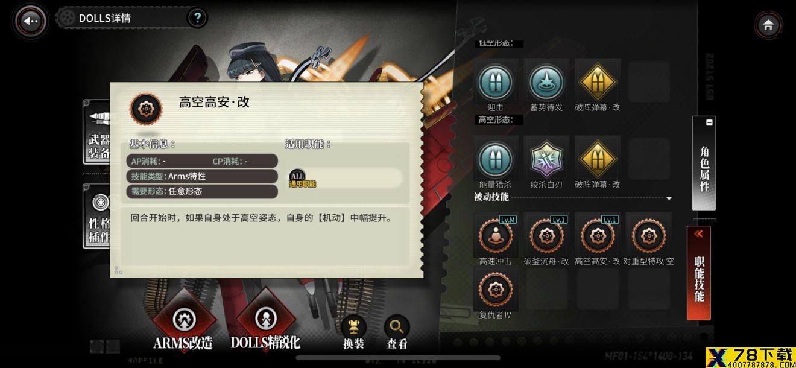
Task: Expand the red 职能技能 side tab
Action: (699, 273)
